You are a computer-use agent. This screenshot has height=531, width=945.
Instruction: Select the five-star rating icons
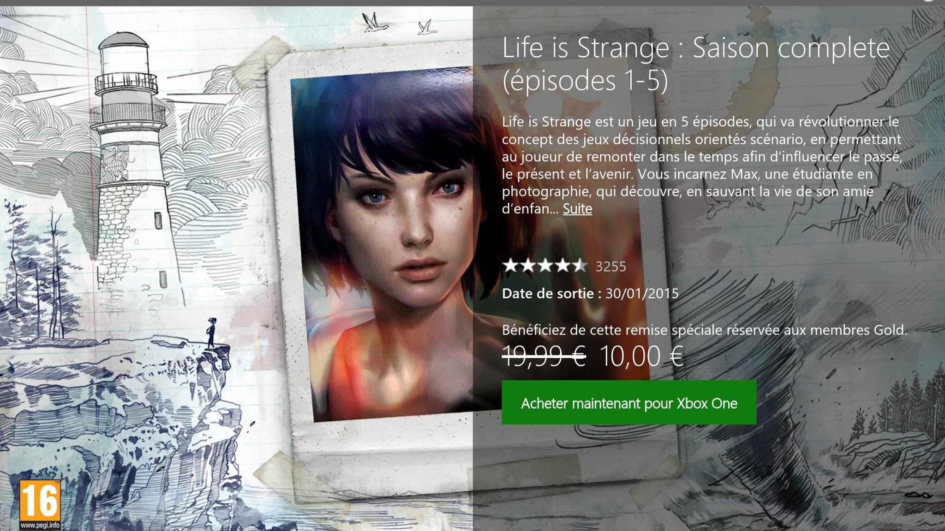(x=545, y=265)
